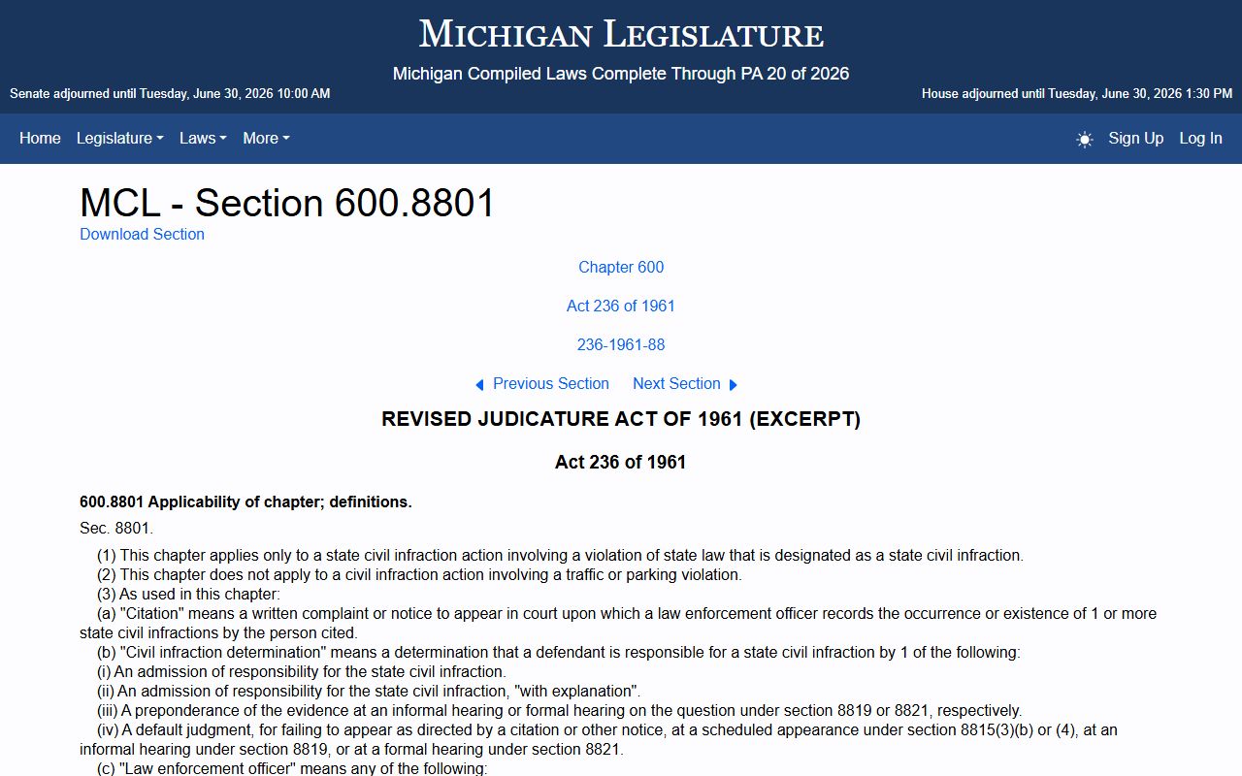Click '(i) An admission of responsibility' line

(301, 672)
